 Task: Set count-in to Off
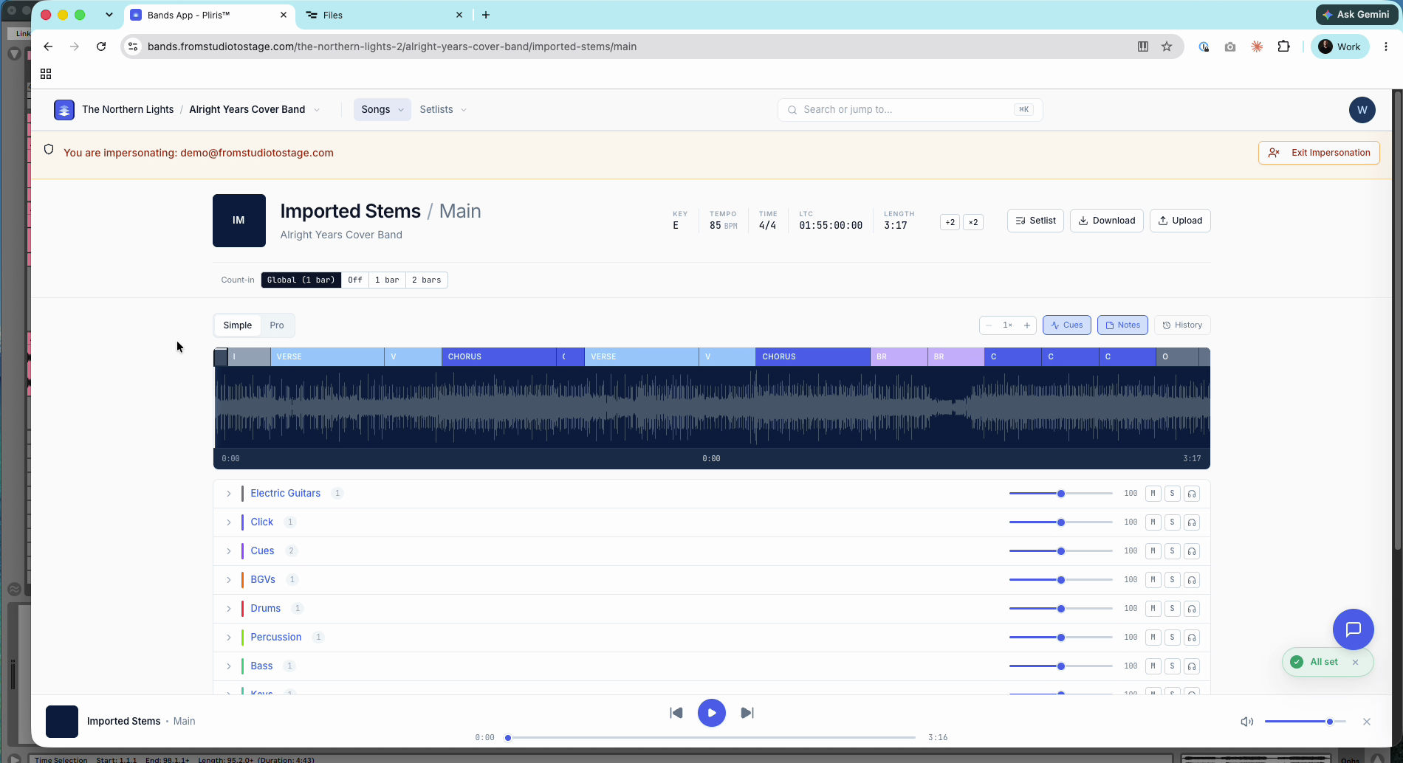(355, 280)
